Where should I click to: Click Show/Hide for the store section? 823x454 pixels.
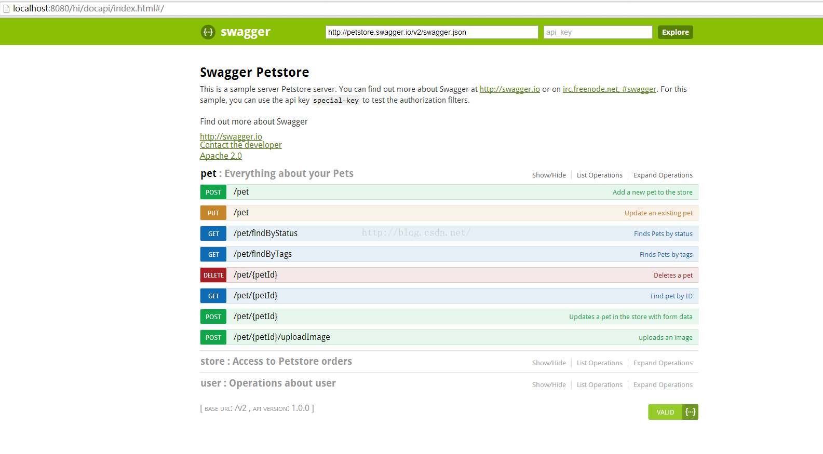(549, 363)
